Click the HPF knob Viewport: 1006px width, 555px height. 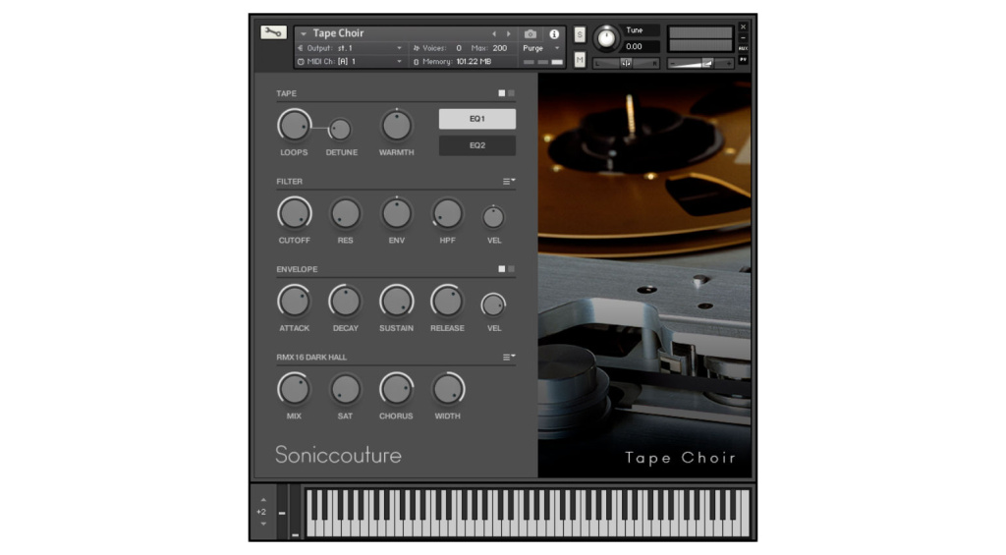[447, 213]
